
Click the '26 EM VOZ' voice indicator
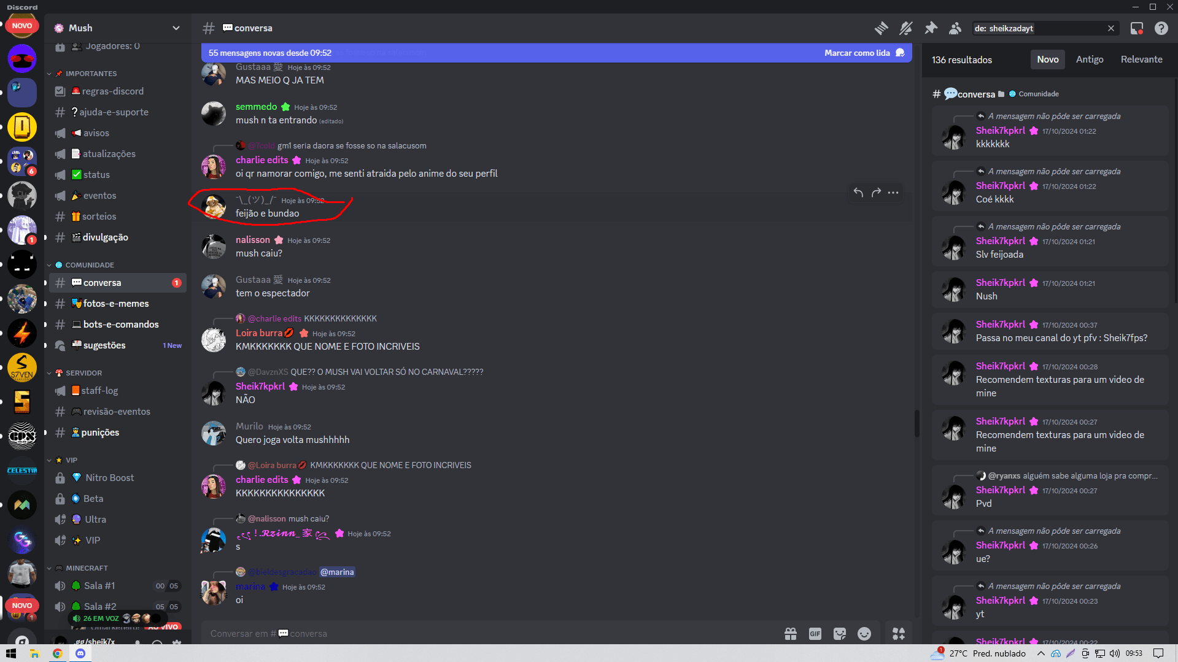(117, 618)
